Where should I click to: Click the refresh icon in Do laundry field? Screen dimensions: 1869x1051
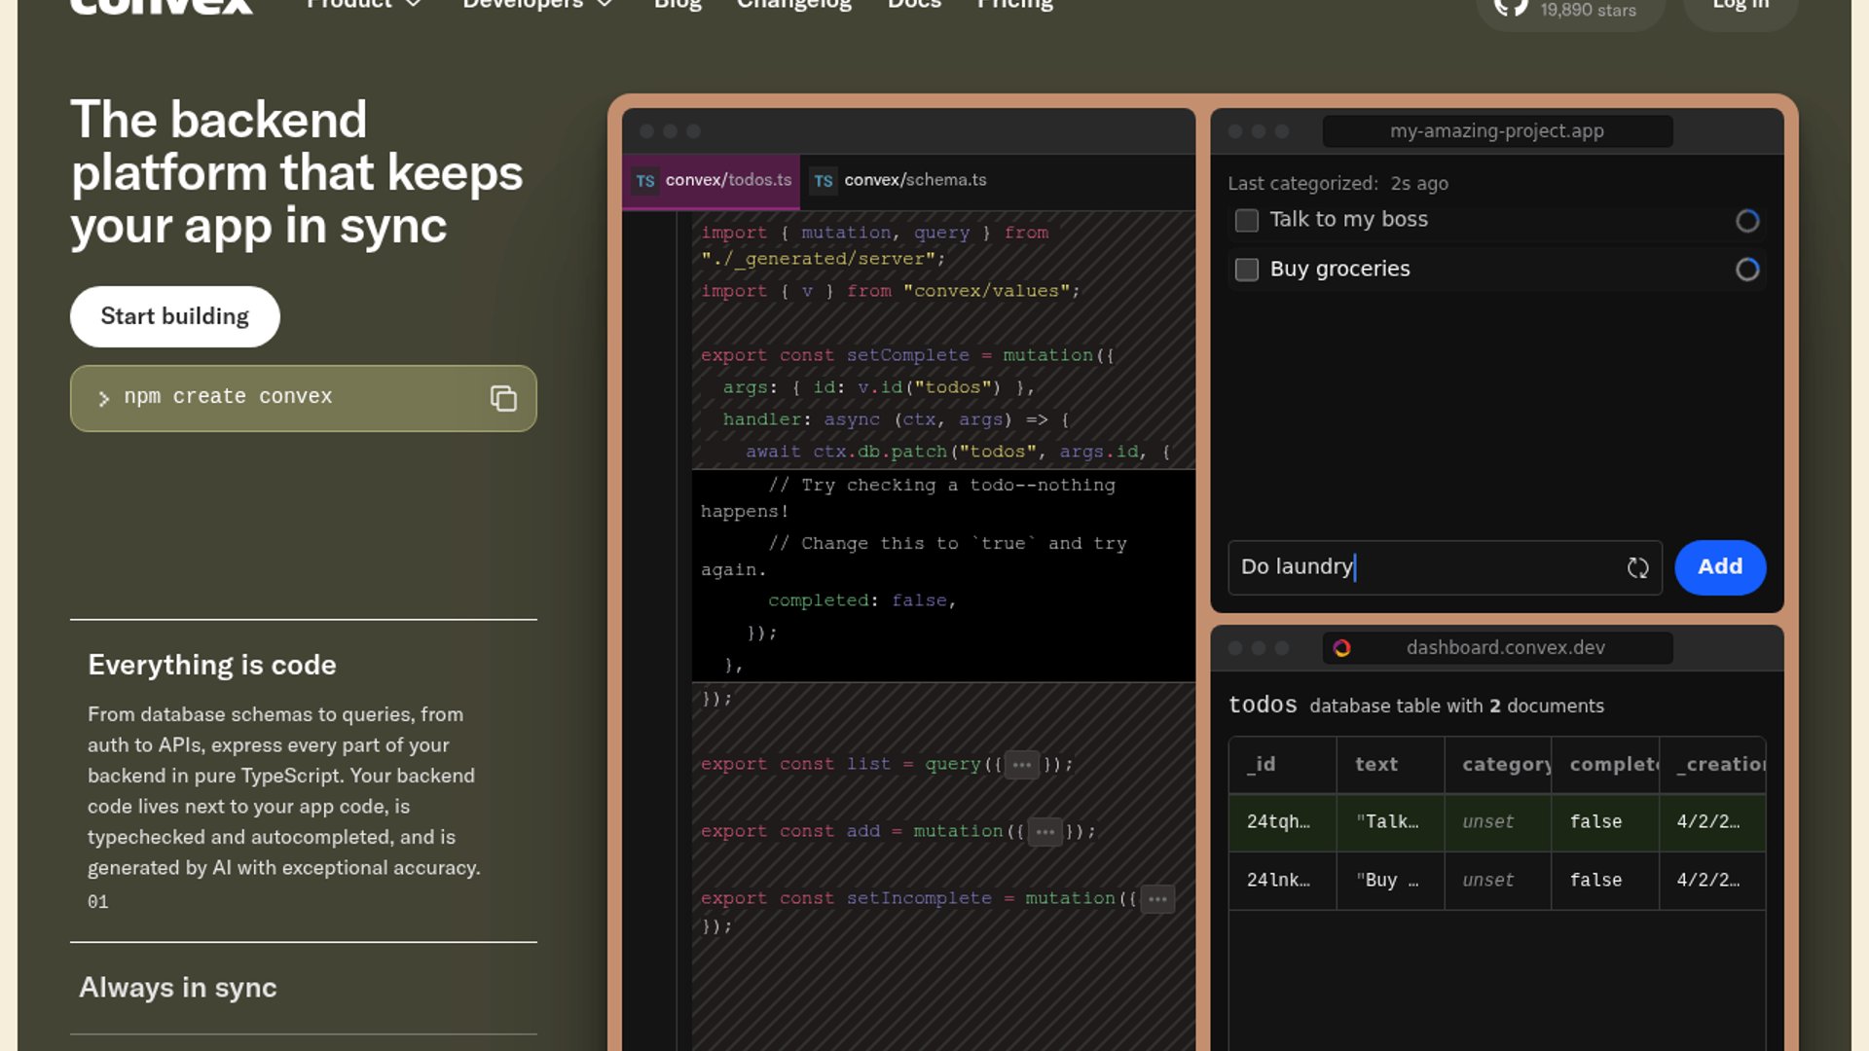click(1637, 567)
